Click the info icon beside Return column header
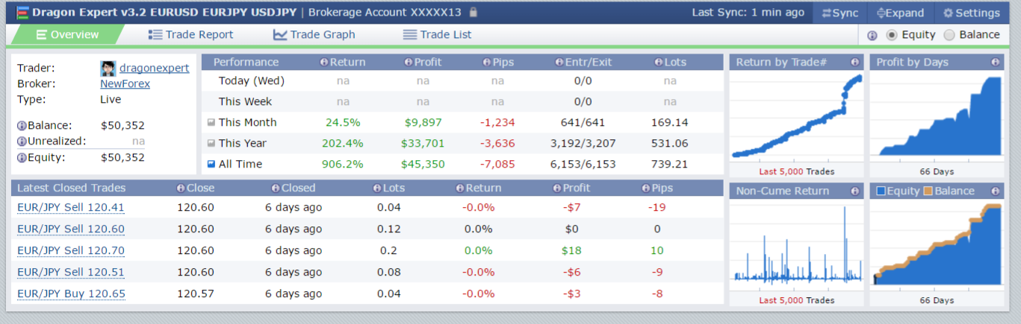 click(x=323, y=63)
